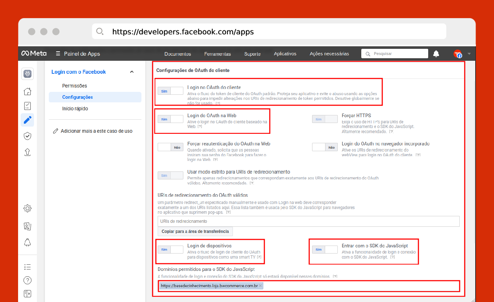This screenshot has height=302, width=494.
Task: Click the Pesquisar search field
Action: pyautogui.click(x=395, y=54)
